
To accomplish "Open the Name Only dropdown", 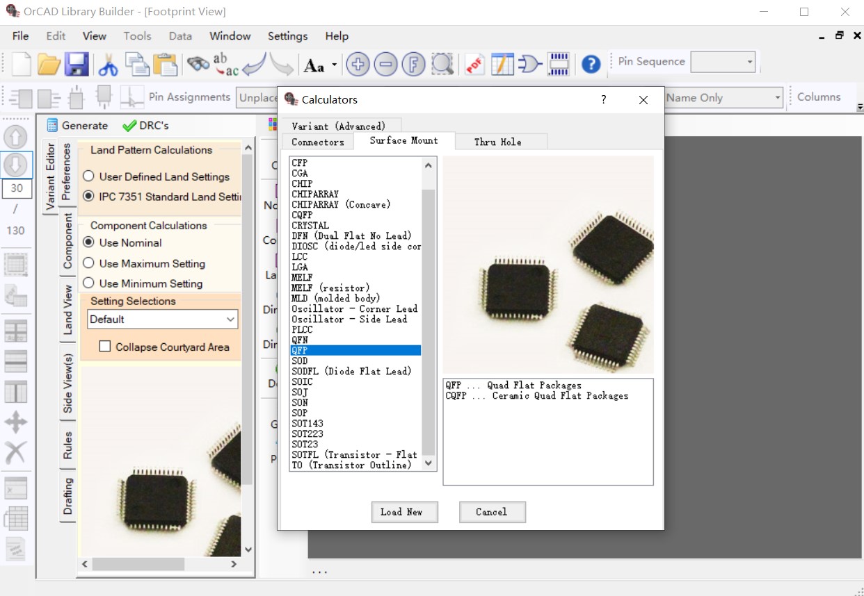I will (778, 97).
